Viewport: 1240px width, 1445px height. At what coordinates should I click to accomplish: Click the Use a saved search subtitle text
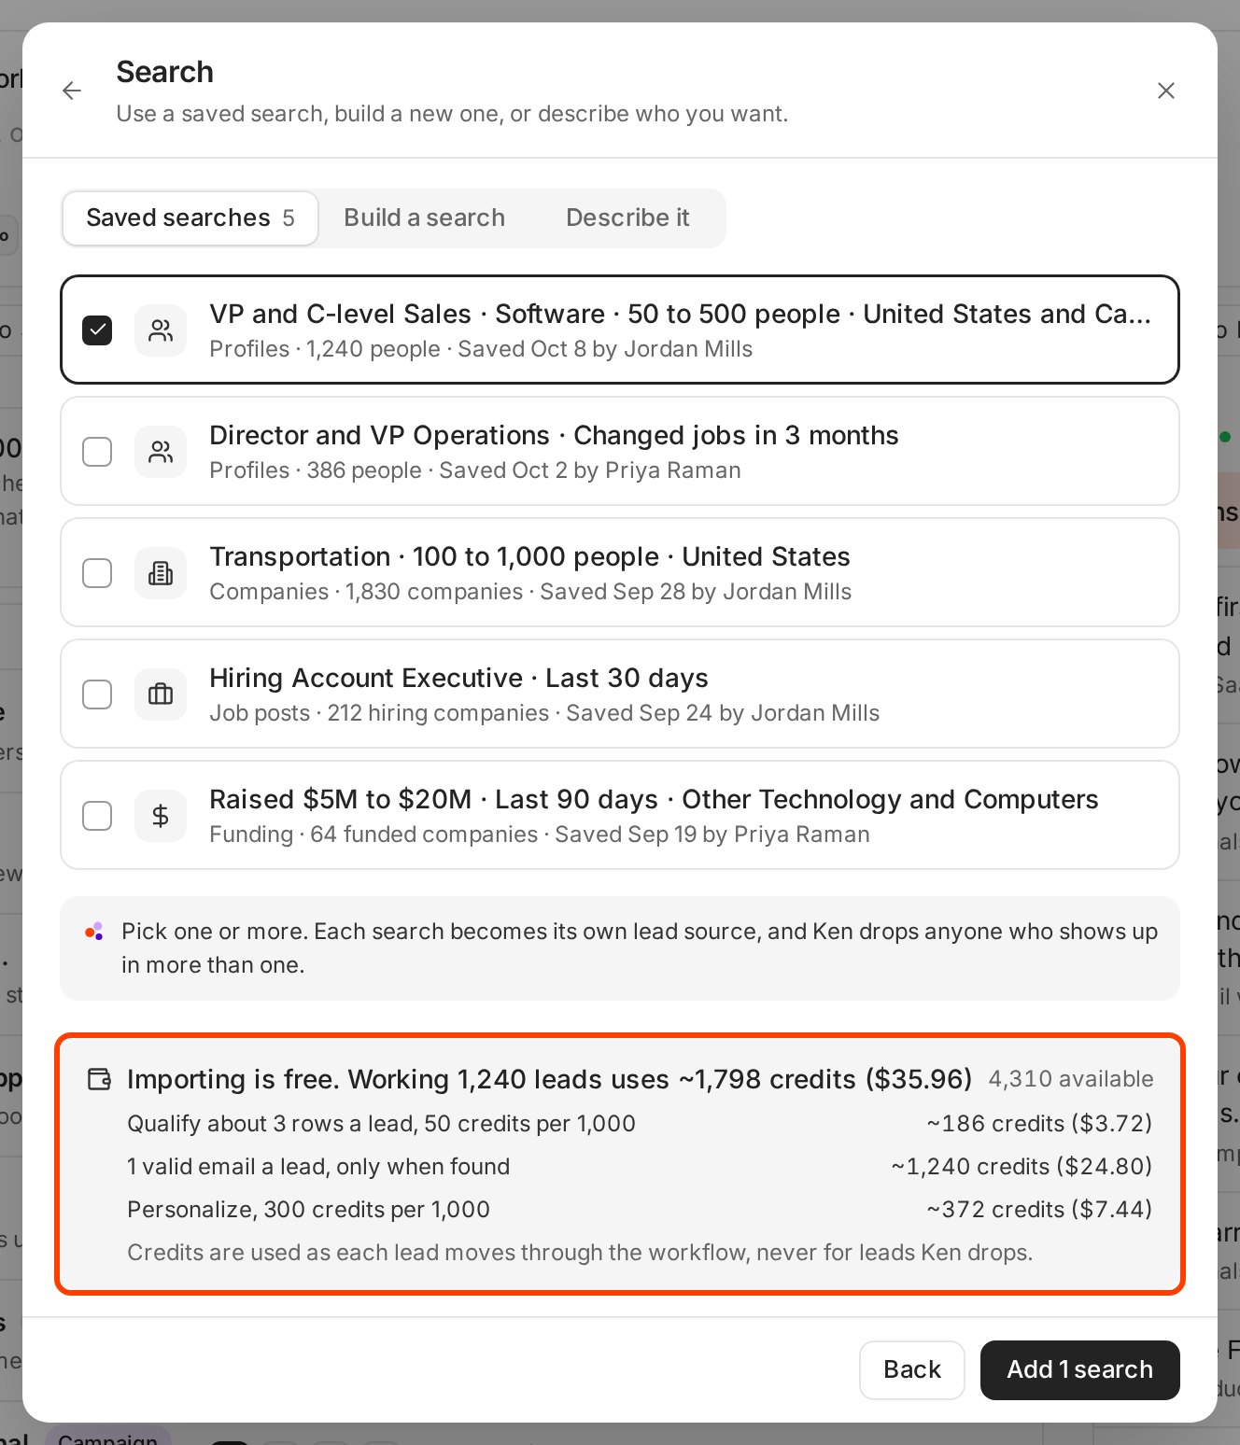452,114
